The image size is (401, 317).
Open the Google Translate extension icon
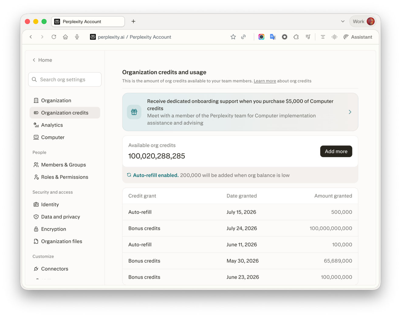click(x=273, y=37)
